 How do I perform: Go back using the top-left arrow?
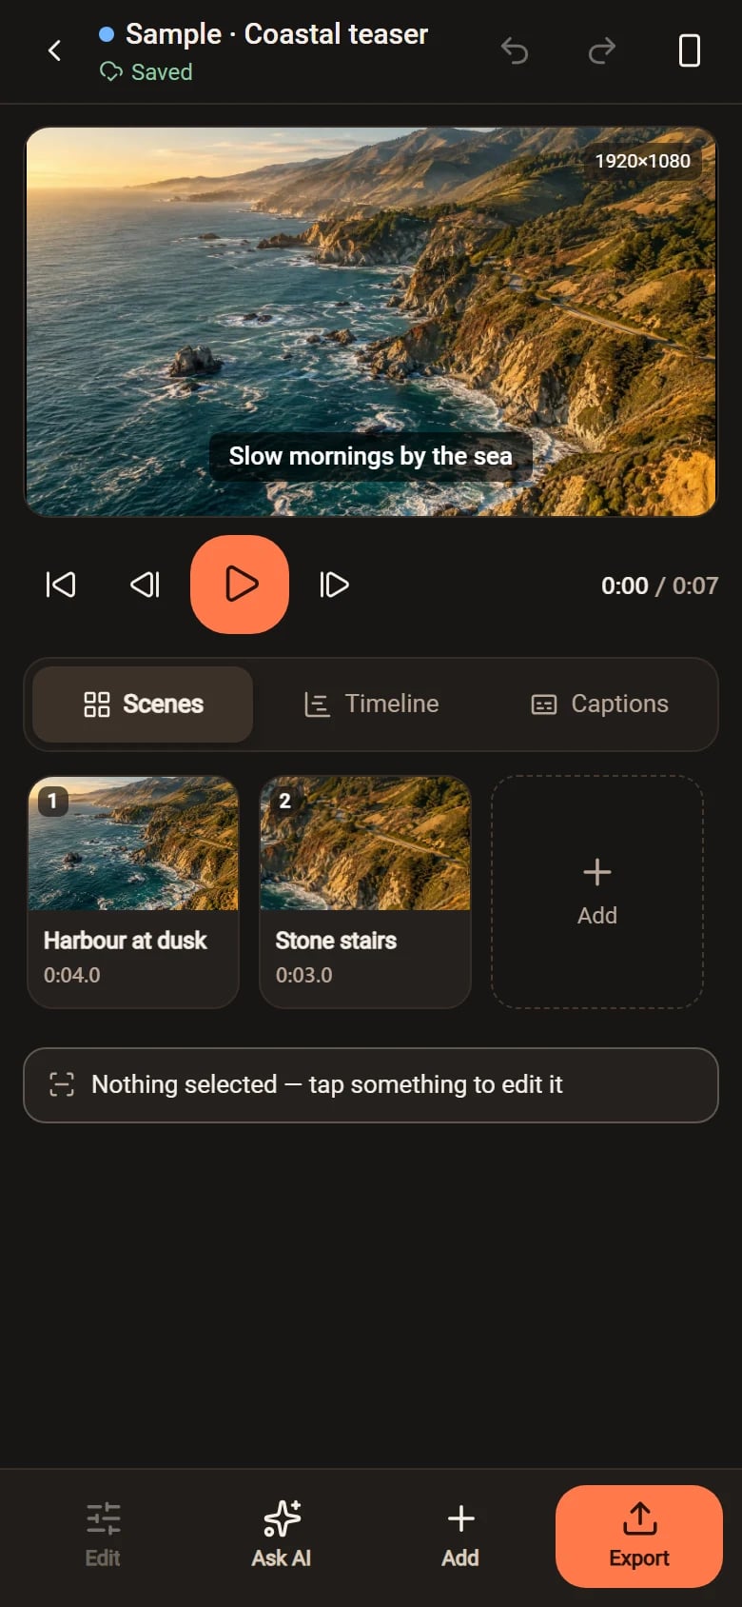55,50
